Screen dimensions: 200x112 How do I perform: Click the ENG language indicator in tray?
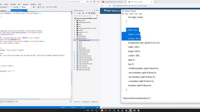click(x=88, y=110)
